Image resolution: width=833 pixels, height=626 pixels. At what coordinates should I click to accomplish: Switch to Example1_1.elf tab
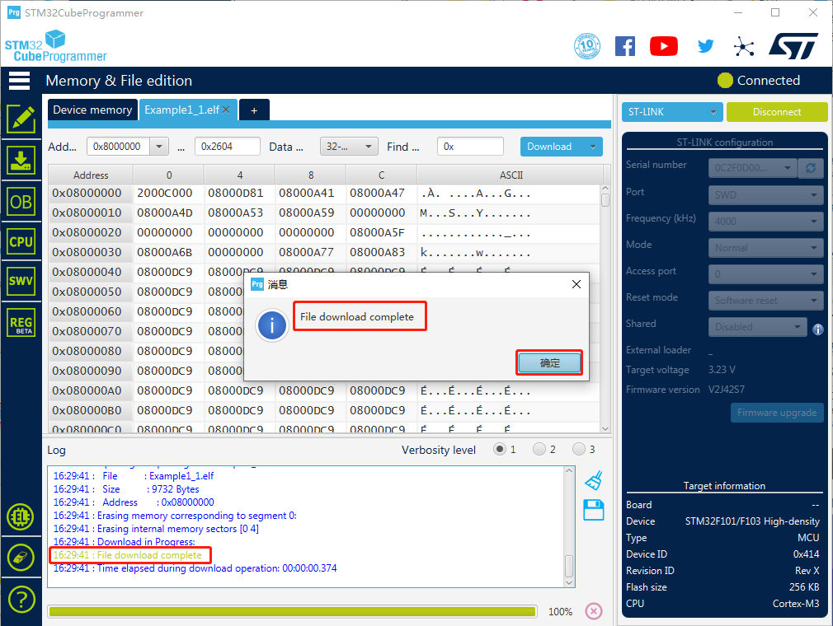tap(181, 110)
